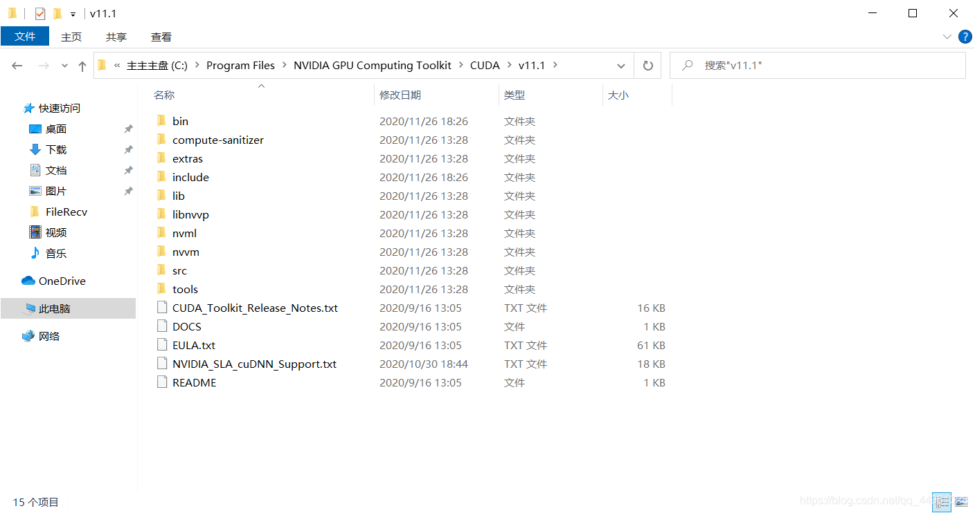This screenshot has width=975, height=513.
Task: Select NVIDIA_SLA_cuDNN_Support.txt file name
Action: tap(254, 364)
